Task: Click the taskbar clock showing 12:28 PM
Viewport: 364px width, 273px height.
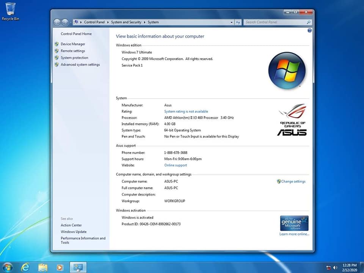Action: click(x=349, y=267)
